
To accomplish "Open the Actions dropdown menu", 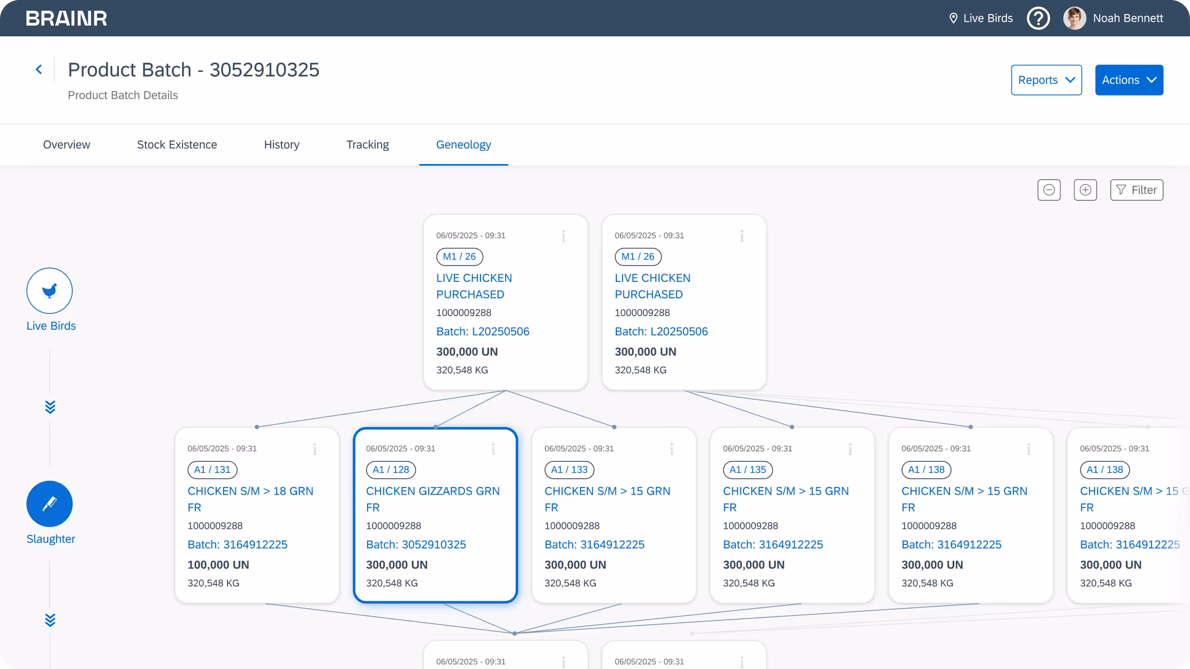I will (1129, 80).
